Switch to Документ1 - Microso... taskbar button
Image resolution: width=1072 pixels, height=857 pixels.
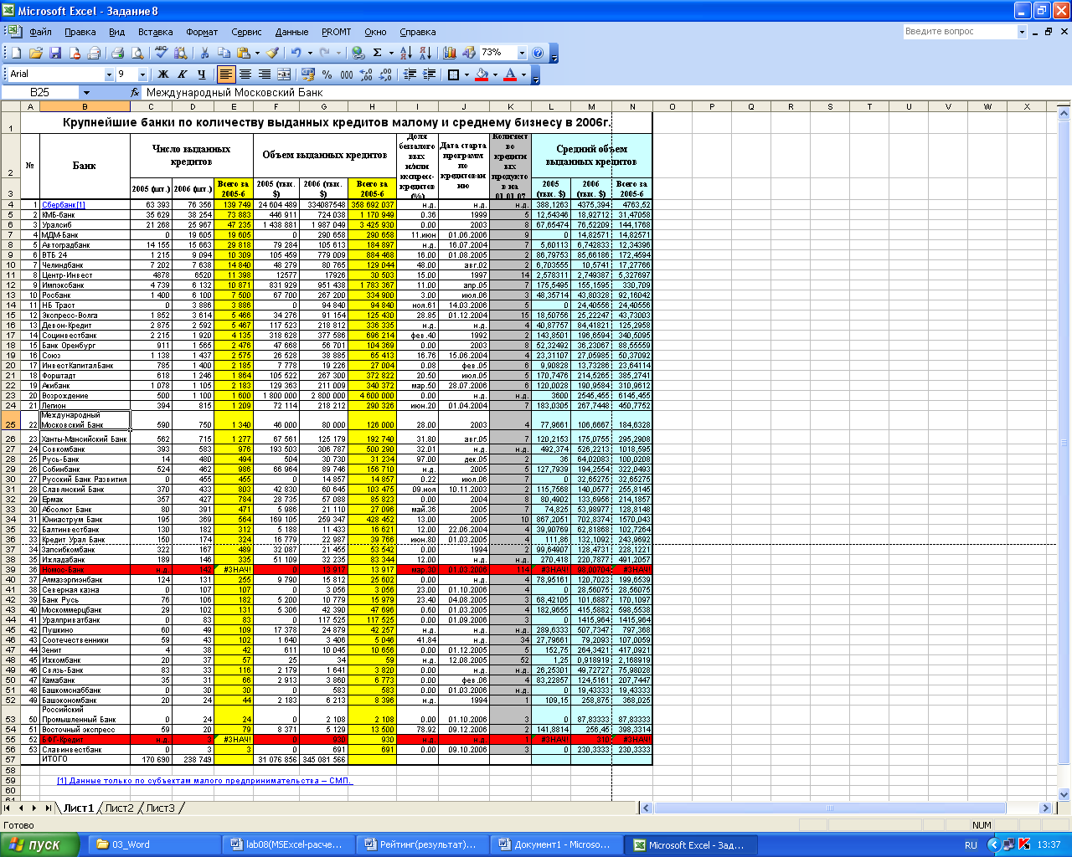point(557,844)
